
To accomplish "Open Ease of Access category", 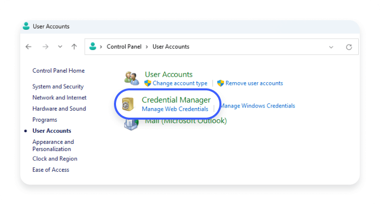I will click(51, 170).
